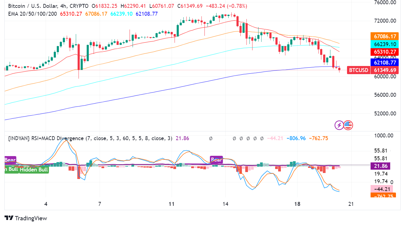Click the US flag market status icon
The height and width of the screenshot is (226, 405).
pyautogui.click(x=349, y=125)
